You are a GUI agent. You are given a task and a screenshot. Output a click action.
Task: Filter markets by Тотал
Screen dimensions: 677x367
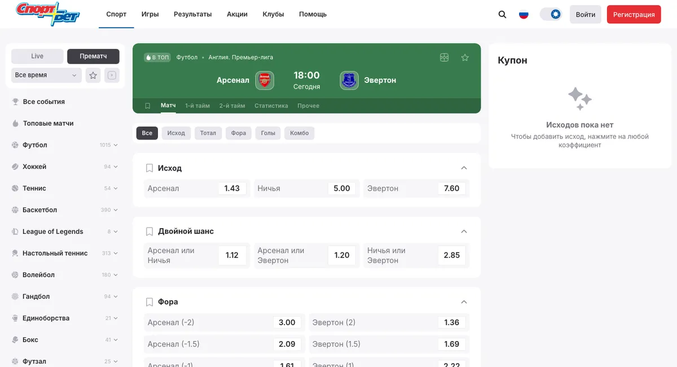pos(208,133)
